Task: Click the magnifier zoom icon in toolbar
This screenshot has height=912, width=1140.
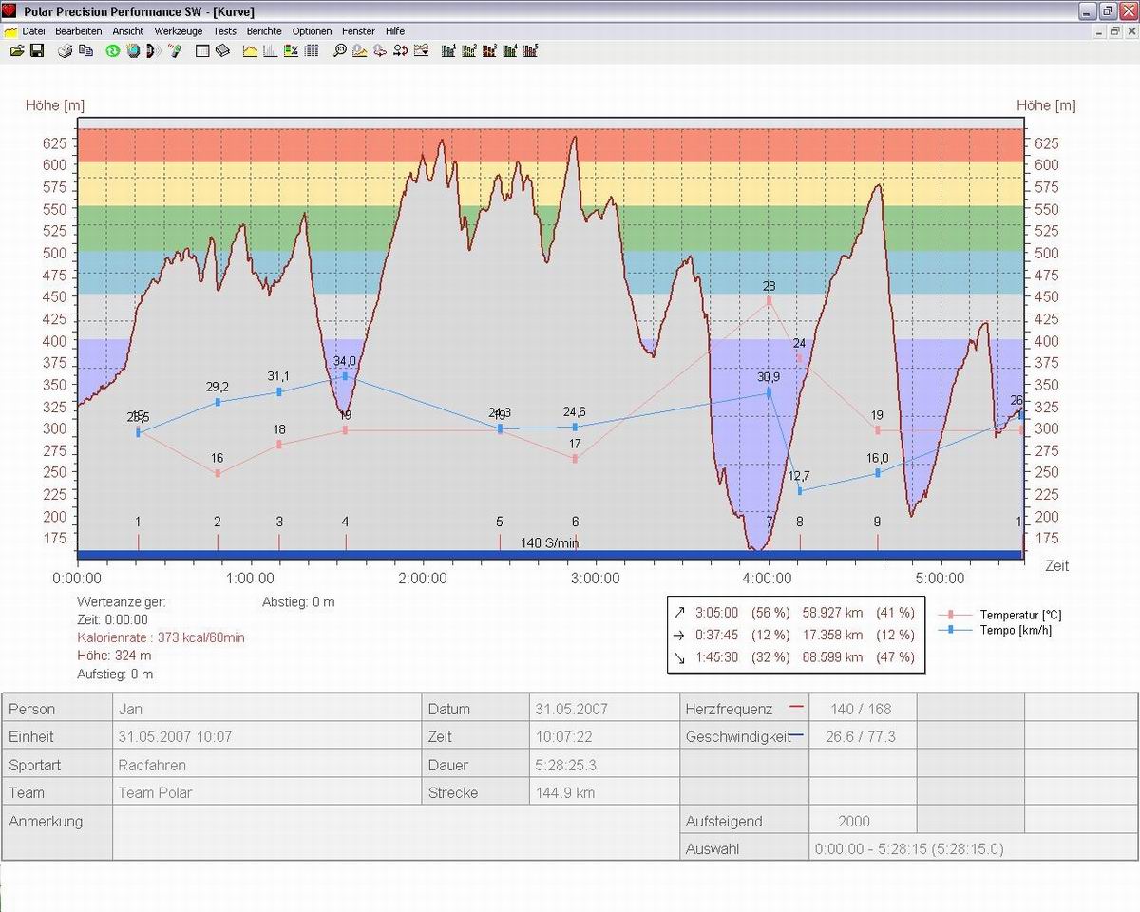Action: pyautogui.click(x=339, y=50)
